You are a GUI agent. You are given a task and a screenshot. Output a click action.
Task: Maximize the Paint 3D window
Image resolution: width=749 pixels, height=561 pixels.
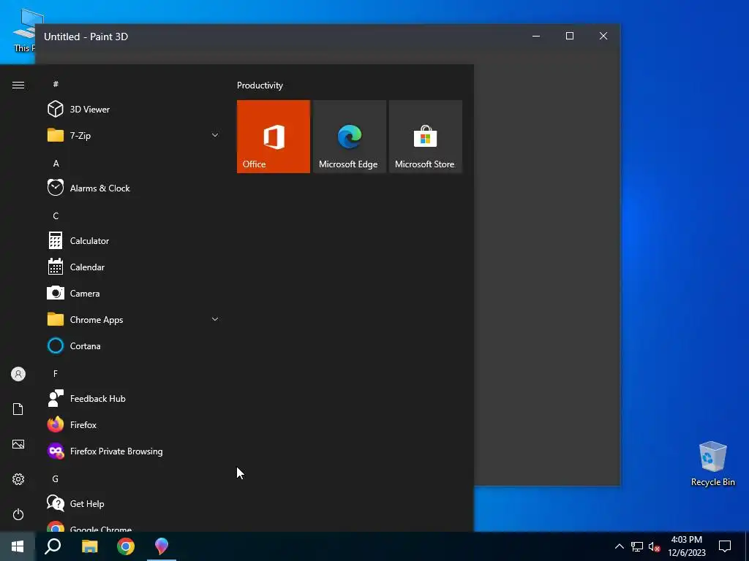tap(569, 36)
